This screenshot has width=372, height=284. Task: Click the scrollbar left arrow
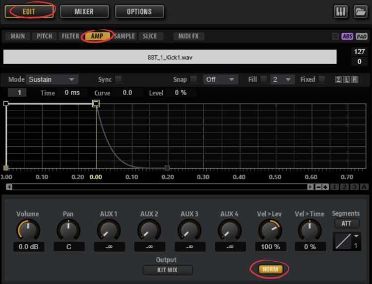(x=9, y=187)
